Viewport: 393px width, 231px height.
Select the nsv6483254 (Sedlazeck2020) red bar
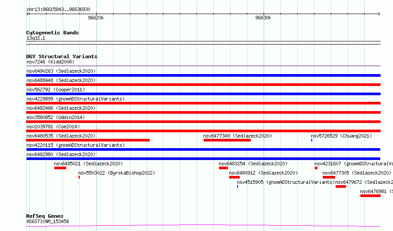[x=223, y=168]
